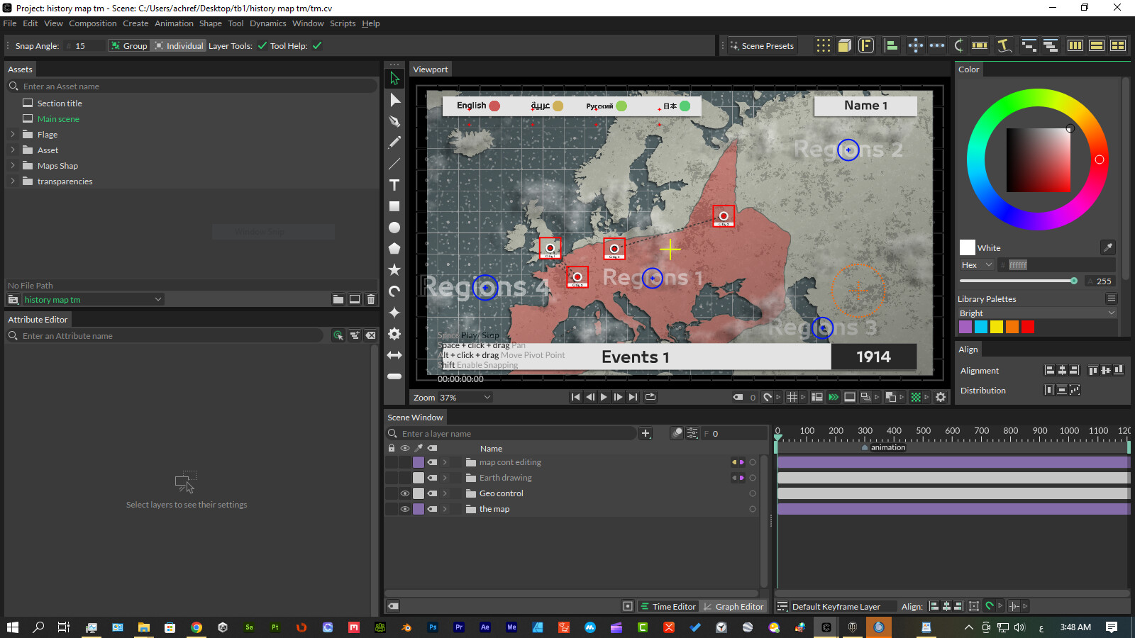
Task: Select the Text tool
Action: pyautogui.click(x=394, y=184)
